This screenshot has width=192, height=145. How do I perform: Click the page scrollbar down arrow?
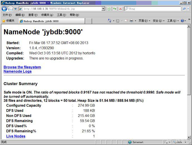click(x=189, y=137)
